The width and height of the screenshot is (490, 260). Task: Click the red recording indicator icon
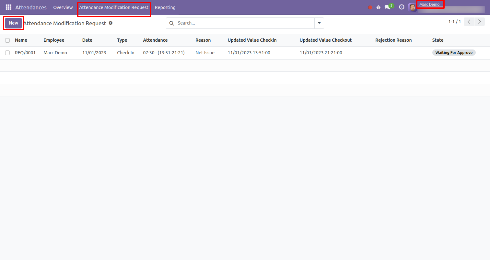[370, 7]
